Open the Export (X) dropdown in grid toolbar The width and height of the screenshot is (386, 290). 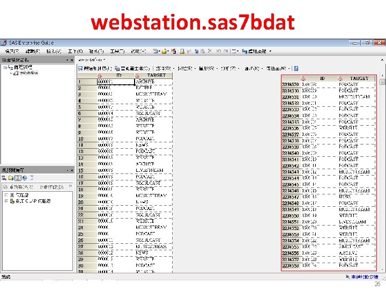click(x=254, y=68)
